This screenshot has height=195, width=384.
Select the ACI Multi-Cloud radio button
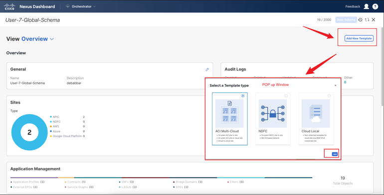243,96
